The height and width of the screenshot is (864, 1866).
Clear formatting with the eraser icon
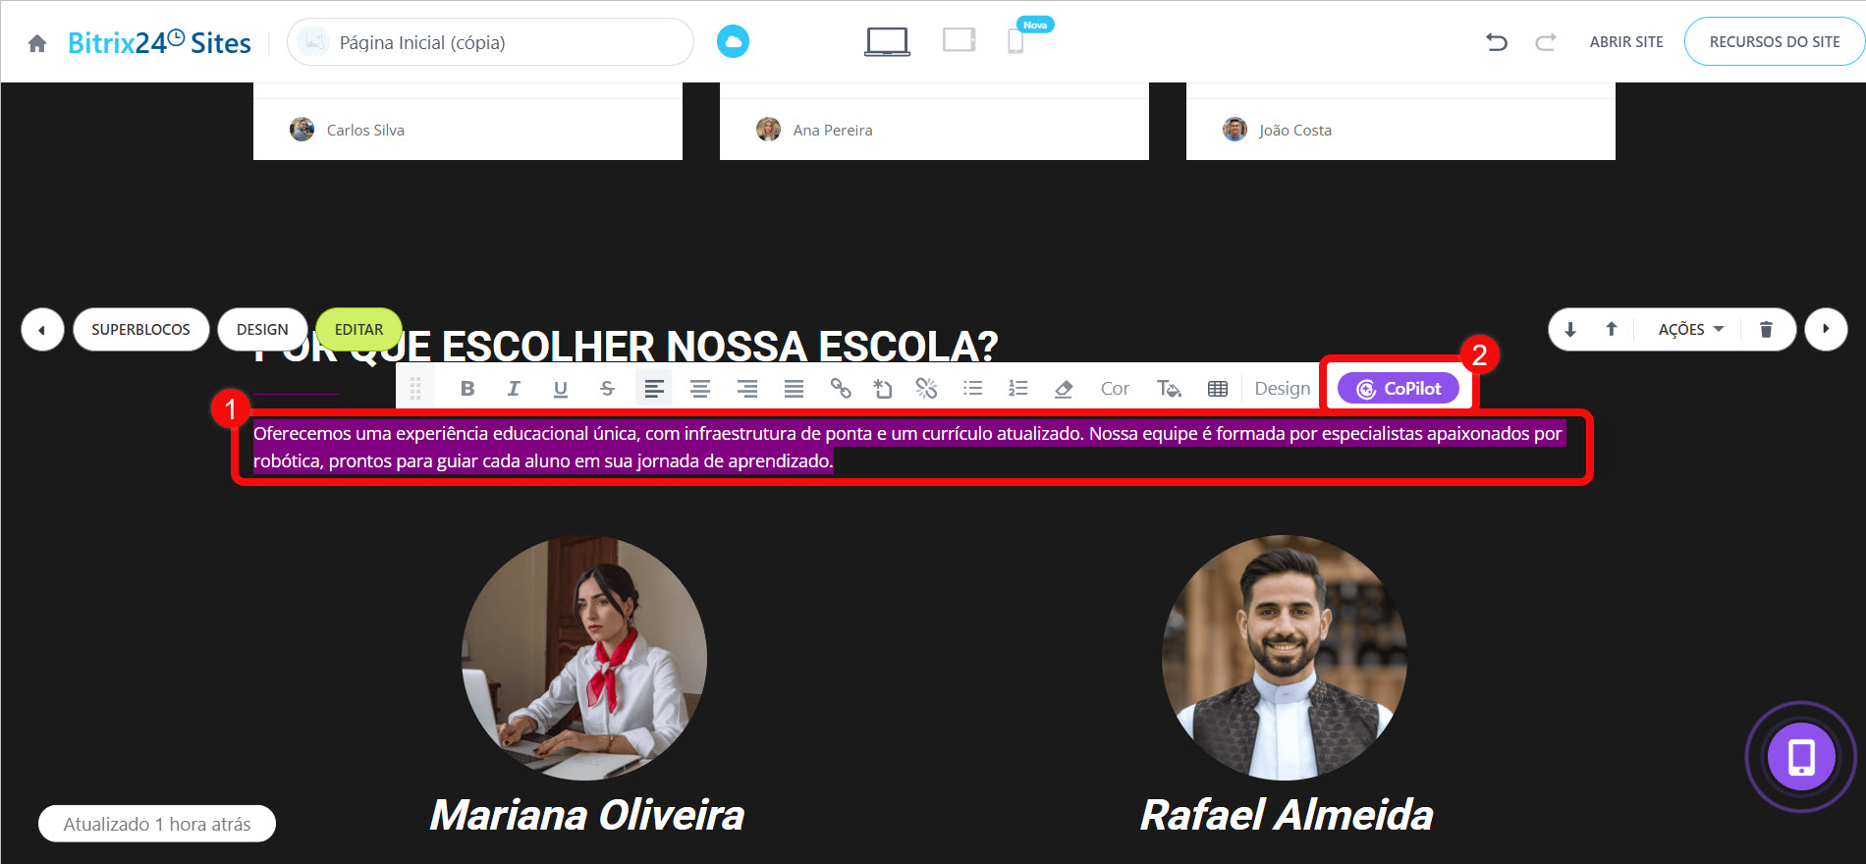point(1063,389)
